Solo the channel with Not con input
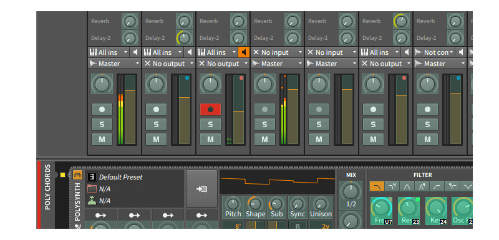The image size is (499, 240). tap(427, 124)
